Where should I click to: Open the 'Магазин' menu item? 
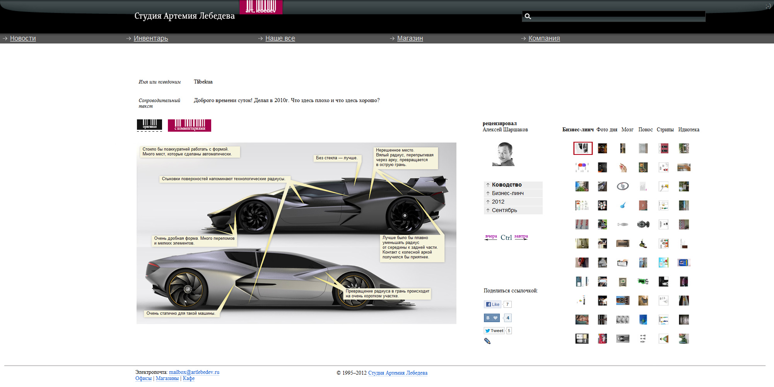click(410, 38)
